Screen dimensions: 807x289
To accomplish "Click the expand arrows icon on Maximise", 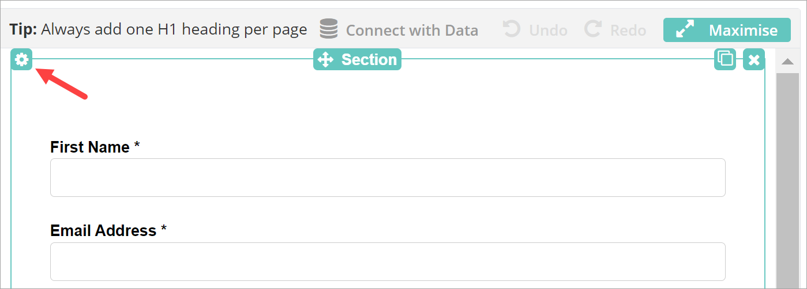I will click(x=685, y=30).
